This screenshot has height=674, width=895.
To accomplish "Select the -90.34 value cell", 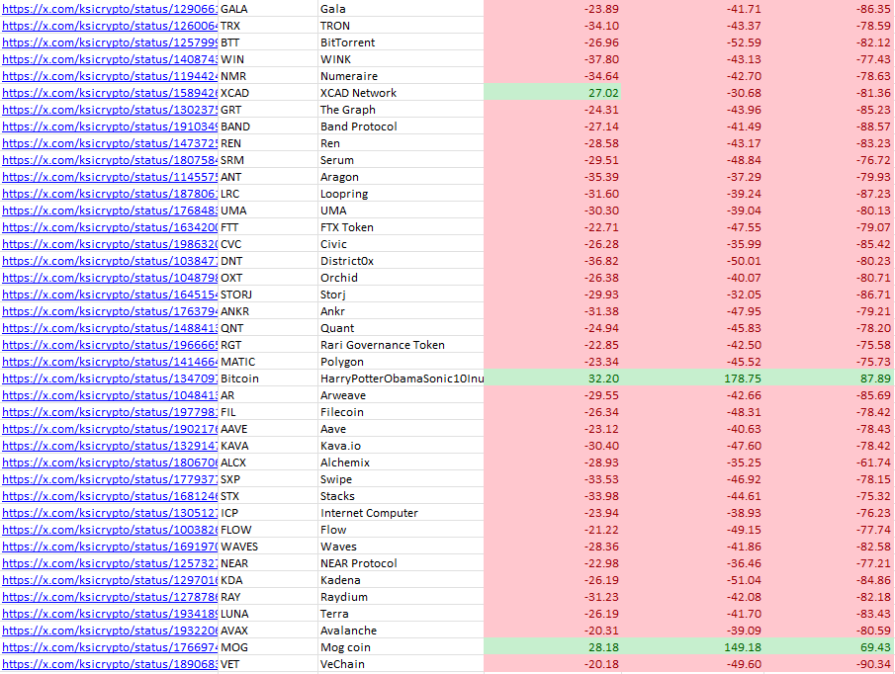I will [x=829, y=664].
